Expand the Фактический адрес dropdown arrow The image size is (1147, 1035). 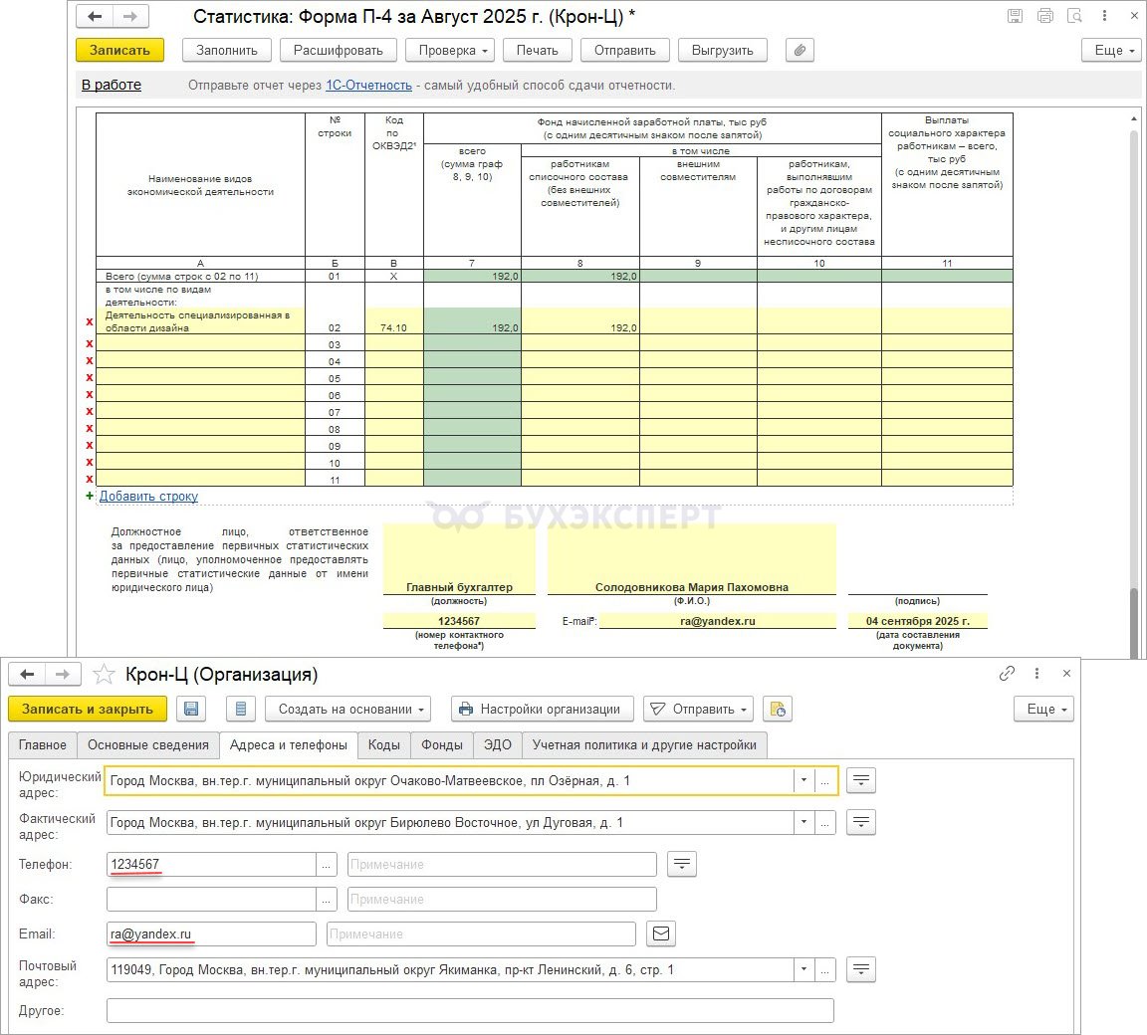[x=803, y=822]
